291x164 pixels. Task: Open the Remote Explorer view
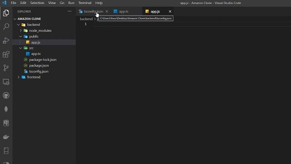6,82
